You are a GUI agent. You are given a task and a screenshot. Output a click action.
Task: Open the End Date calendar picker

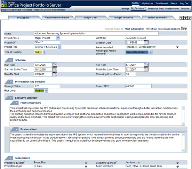point(146,65)
